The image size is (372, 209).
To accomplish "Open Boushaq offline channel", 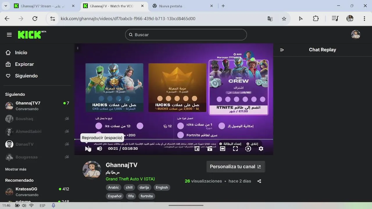I will click(37, 119).
